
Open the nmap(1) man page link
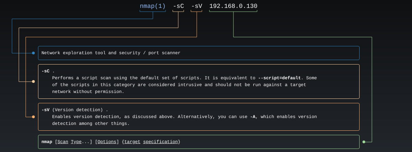[153, 6]
